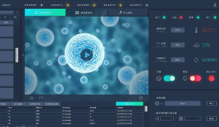Start recording with the video camera icon

(41, 98)
